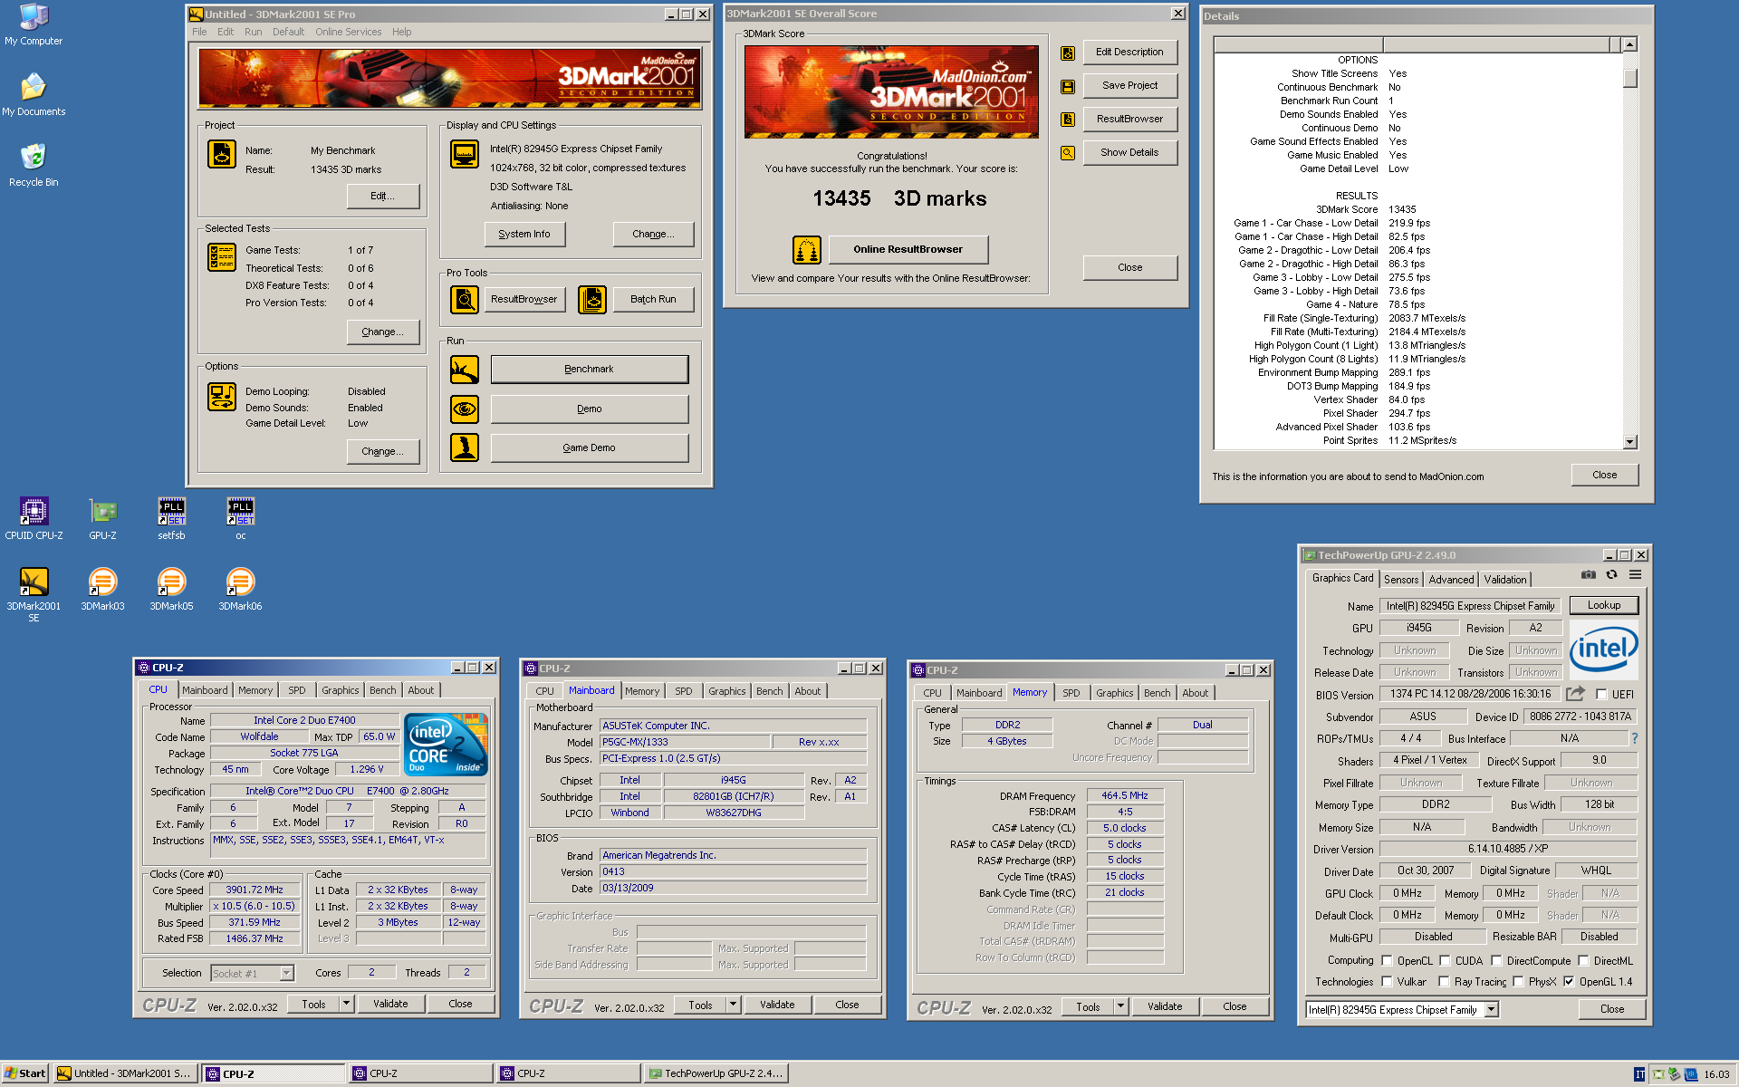Click the GPU-Z refresh icon
Viewport: 1739px width, 1087px height.
[1611, 575]
